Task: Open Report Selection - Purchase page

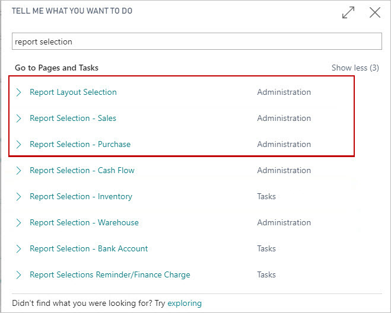Action: [80, 144]
